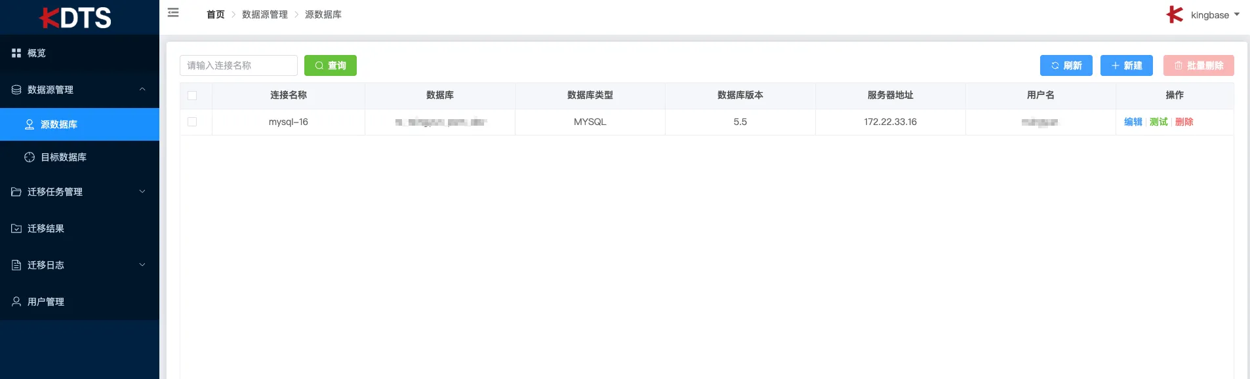
Task: Focus the 请输入连接名称 search field
Action: [x=239, y=65]
